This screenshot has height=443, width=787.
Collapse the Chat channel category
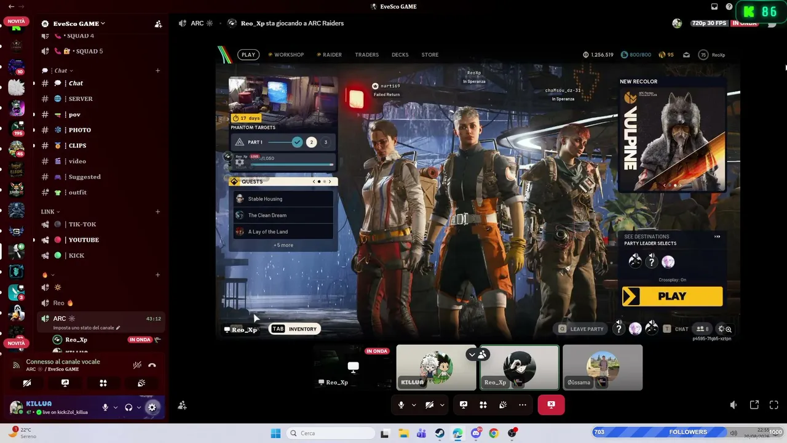(x=63, y=71)
